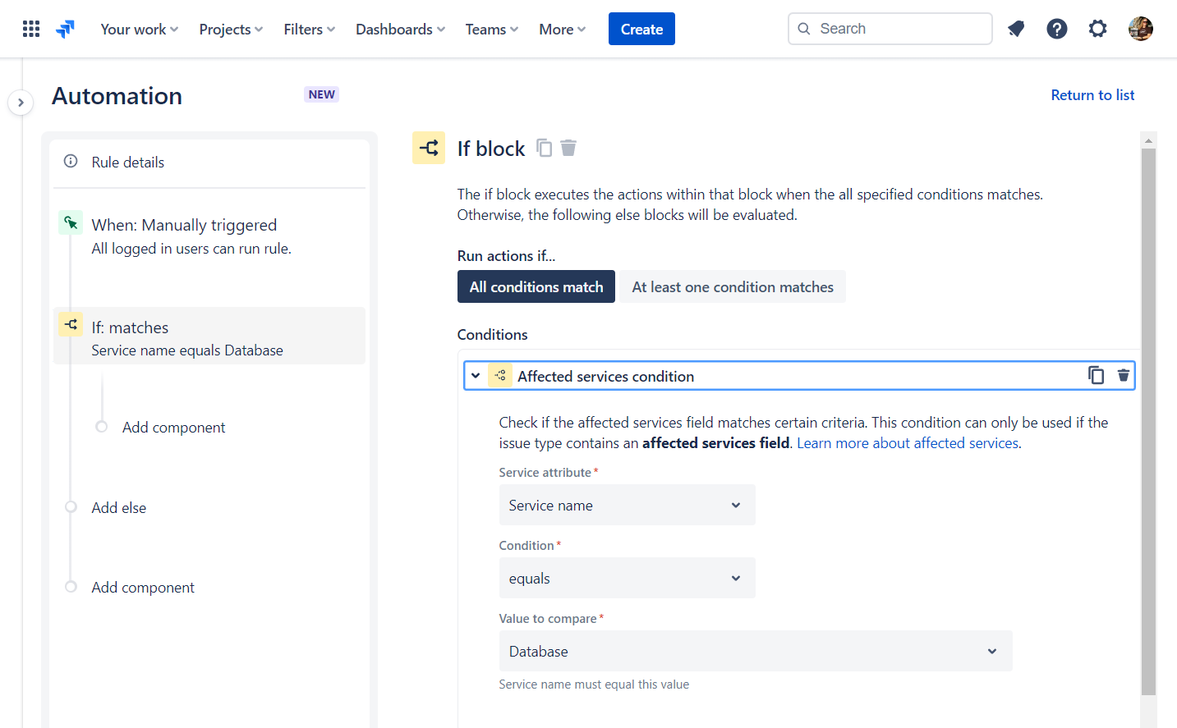Switch to 'At least one condition matches'
The width and height of the screenshot is (1177, 728).
click(x=732, y=286)
